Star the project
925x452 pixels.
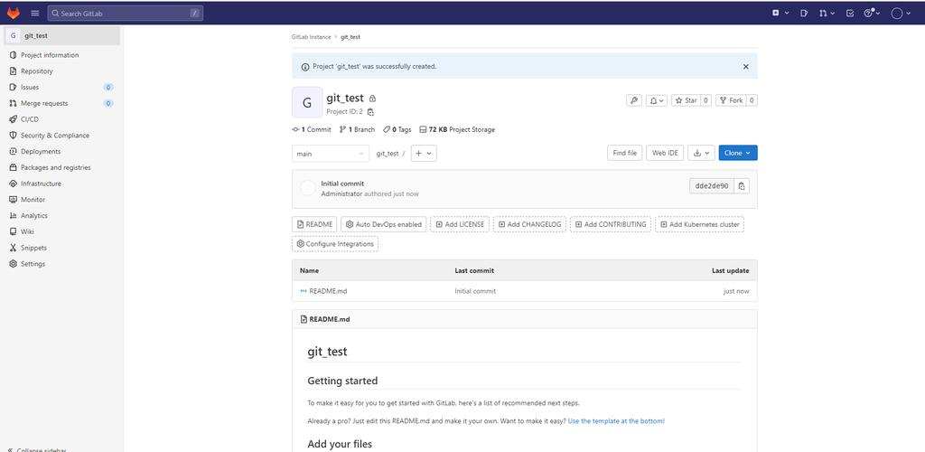tap(687, 100)
